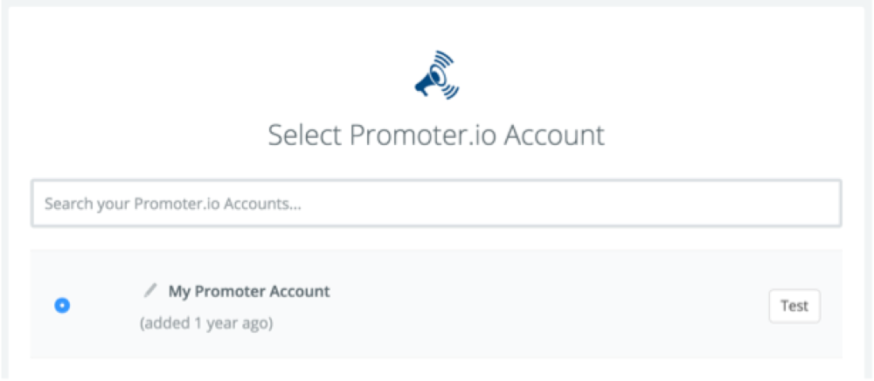Click inside the account search box
874x381 pixels.
pyautogui.click(x=436, y=204)
